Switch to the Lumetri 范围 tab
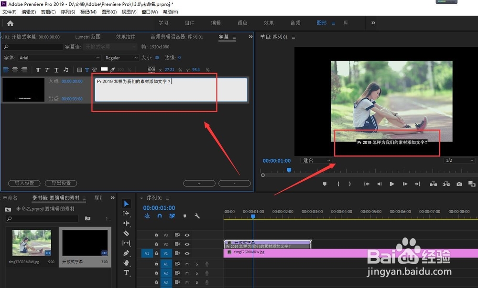 (87, 36)
